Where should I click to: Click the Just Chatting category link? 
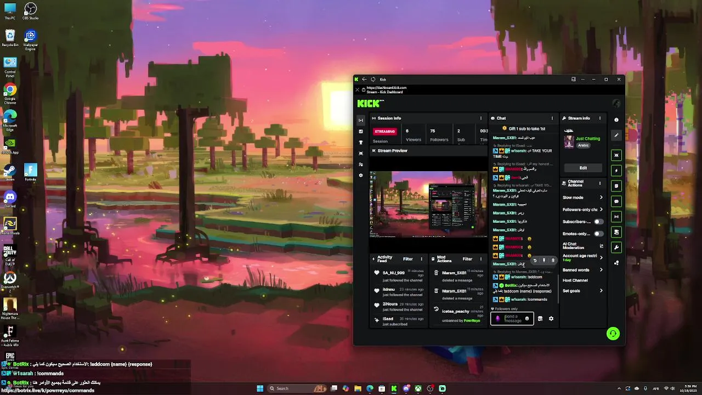tap(588, 138)
